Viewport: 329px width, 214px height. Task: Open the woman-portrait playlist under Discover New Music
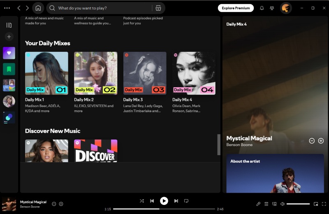(46, 151)
